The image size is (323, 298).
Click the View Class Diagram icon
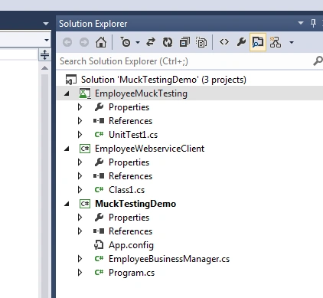tap(276, 42)
